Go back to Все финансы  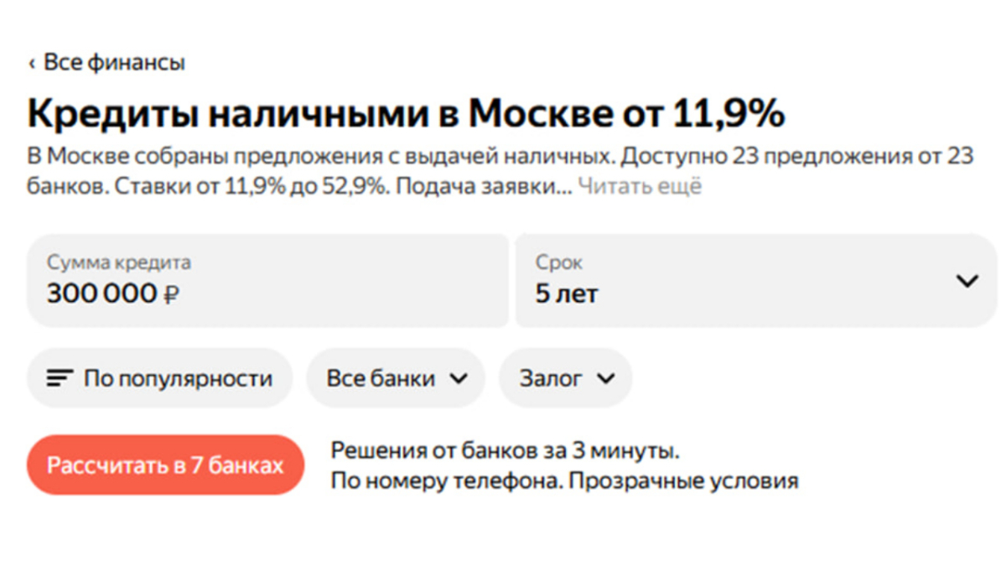tap(114, 63)
